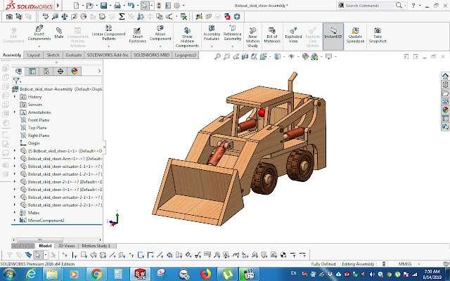Viewport: 450px width, 281px height.
Task: Click the Insert Components tool
Action: point(39,34)
